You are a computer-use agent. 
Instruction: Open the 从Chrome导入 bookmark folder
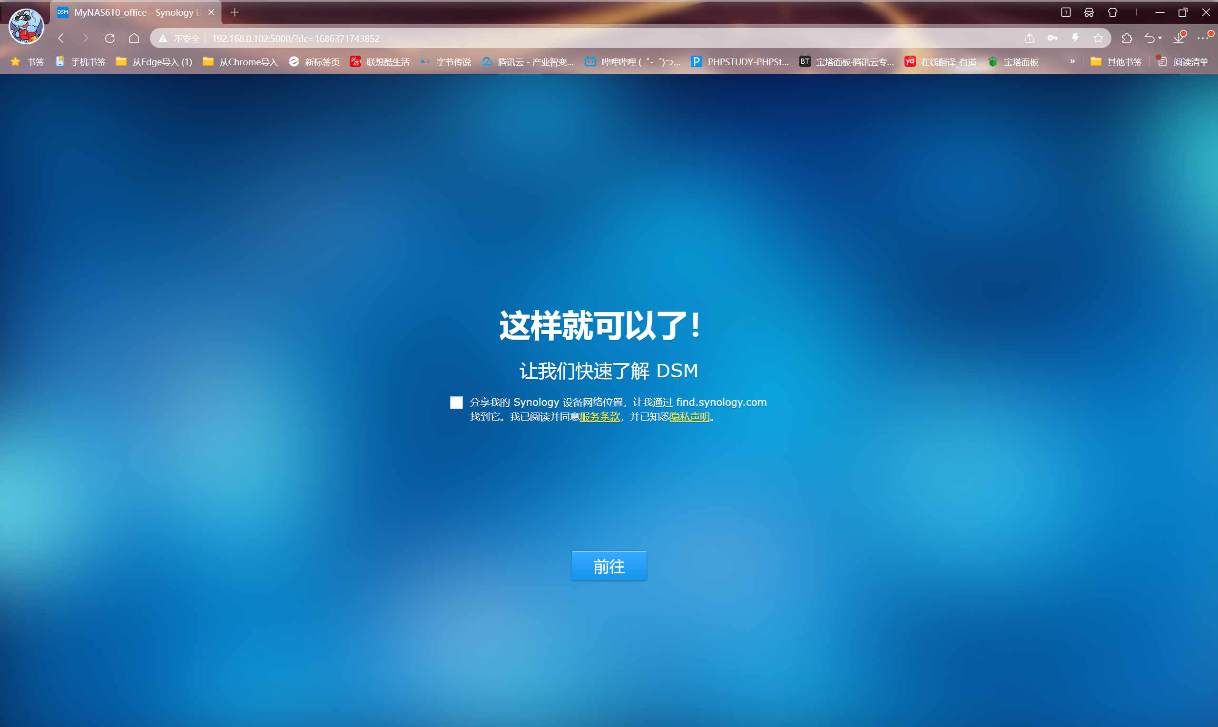tap(240, 62)
